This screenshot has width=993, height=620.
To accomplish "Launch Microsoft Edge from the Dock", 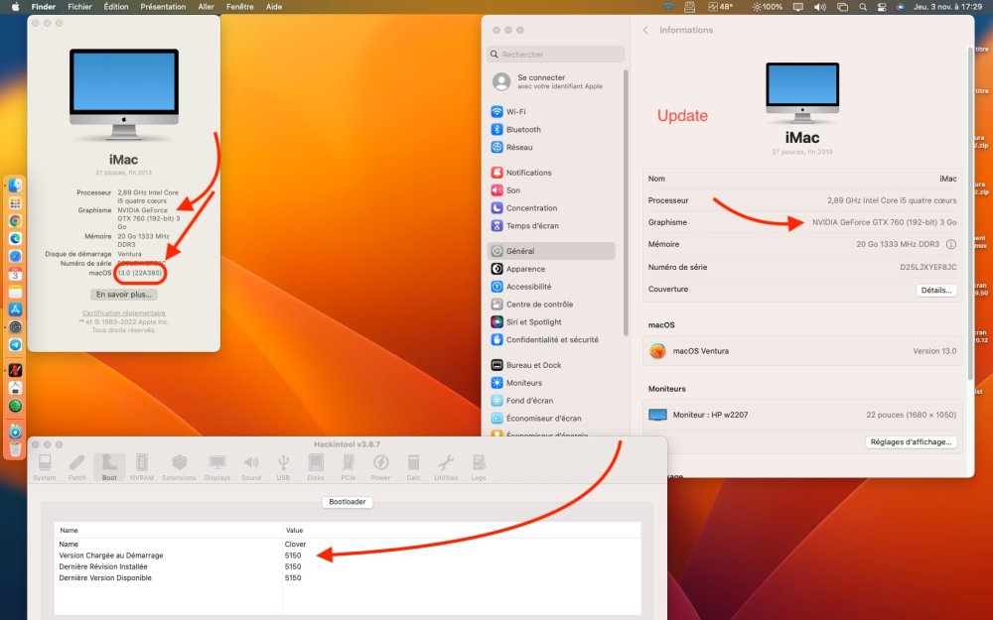I will click(15, 238).
